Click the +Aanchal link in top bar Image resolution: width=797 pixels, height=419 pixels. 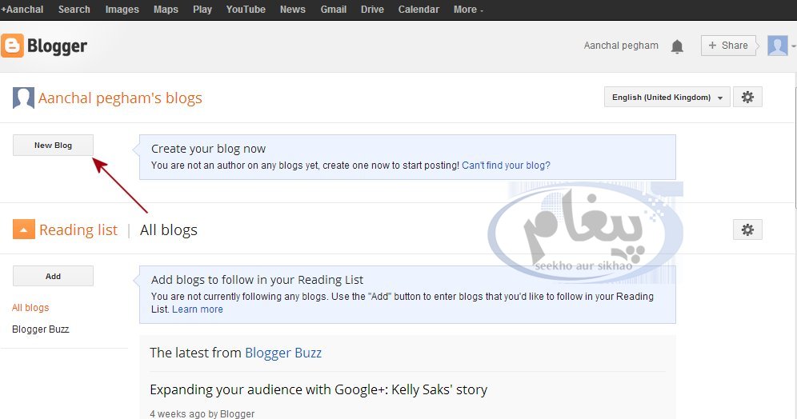[x=22, y=9]
